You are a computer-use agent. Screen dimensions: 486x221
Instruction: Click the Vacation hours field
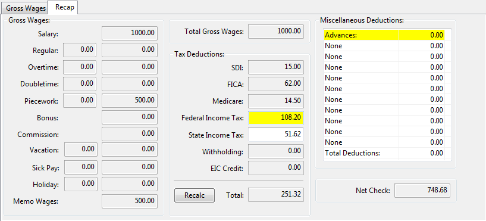[x=81, y=150]
